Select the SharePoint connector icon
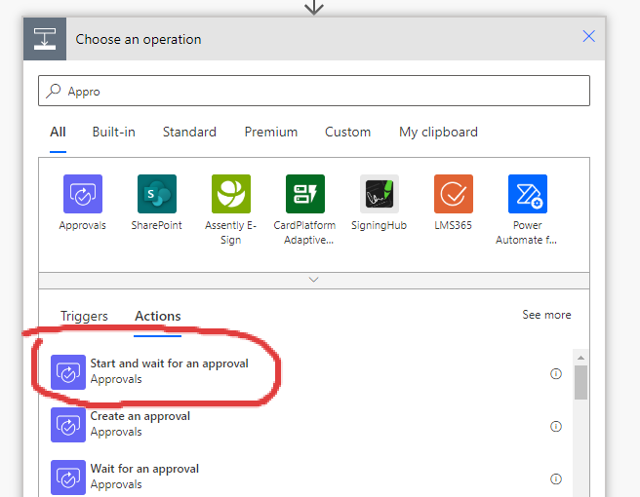This screenshot has width=640, height=497. point(157,194)
